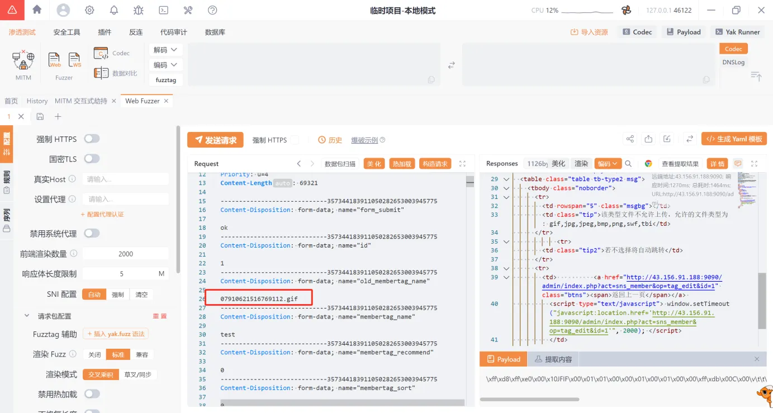Click 生成 Yaml 模板 button
773x413 pixels.
tap(734, 139)
